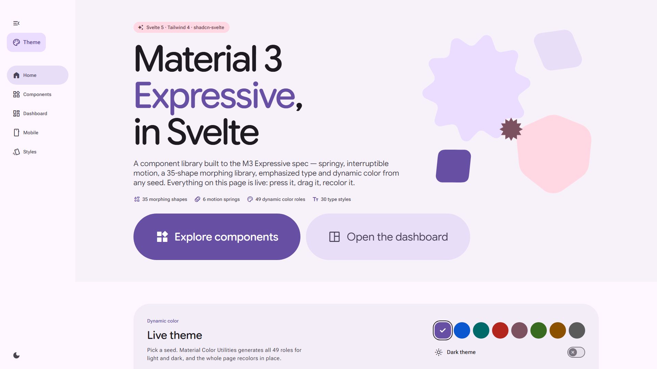Navigate to the Mobile page
The width and height of the screenshot is (657, 369).
(38, 133)
